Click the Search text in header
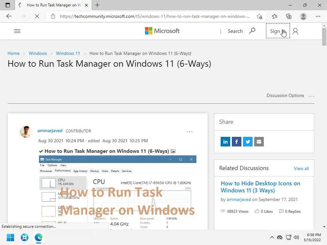This screenshot has width=327, height=245. coord(235,31)
